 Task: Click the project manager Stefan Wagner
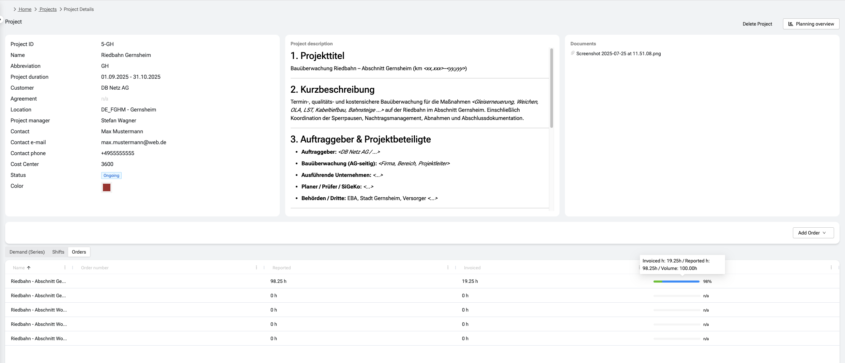point(119,120)
